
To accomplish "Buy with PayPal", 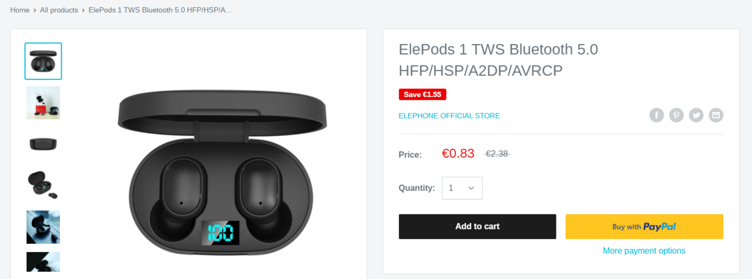I will (x=644, y=226).
